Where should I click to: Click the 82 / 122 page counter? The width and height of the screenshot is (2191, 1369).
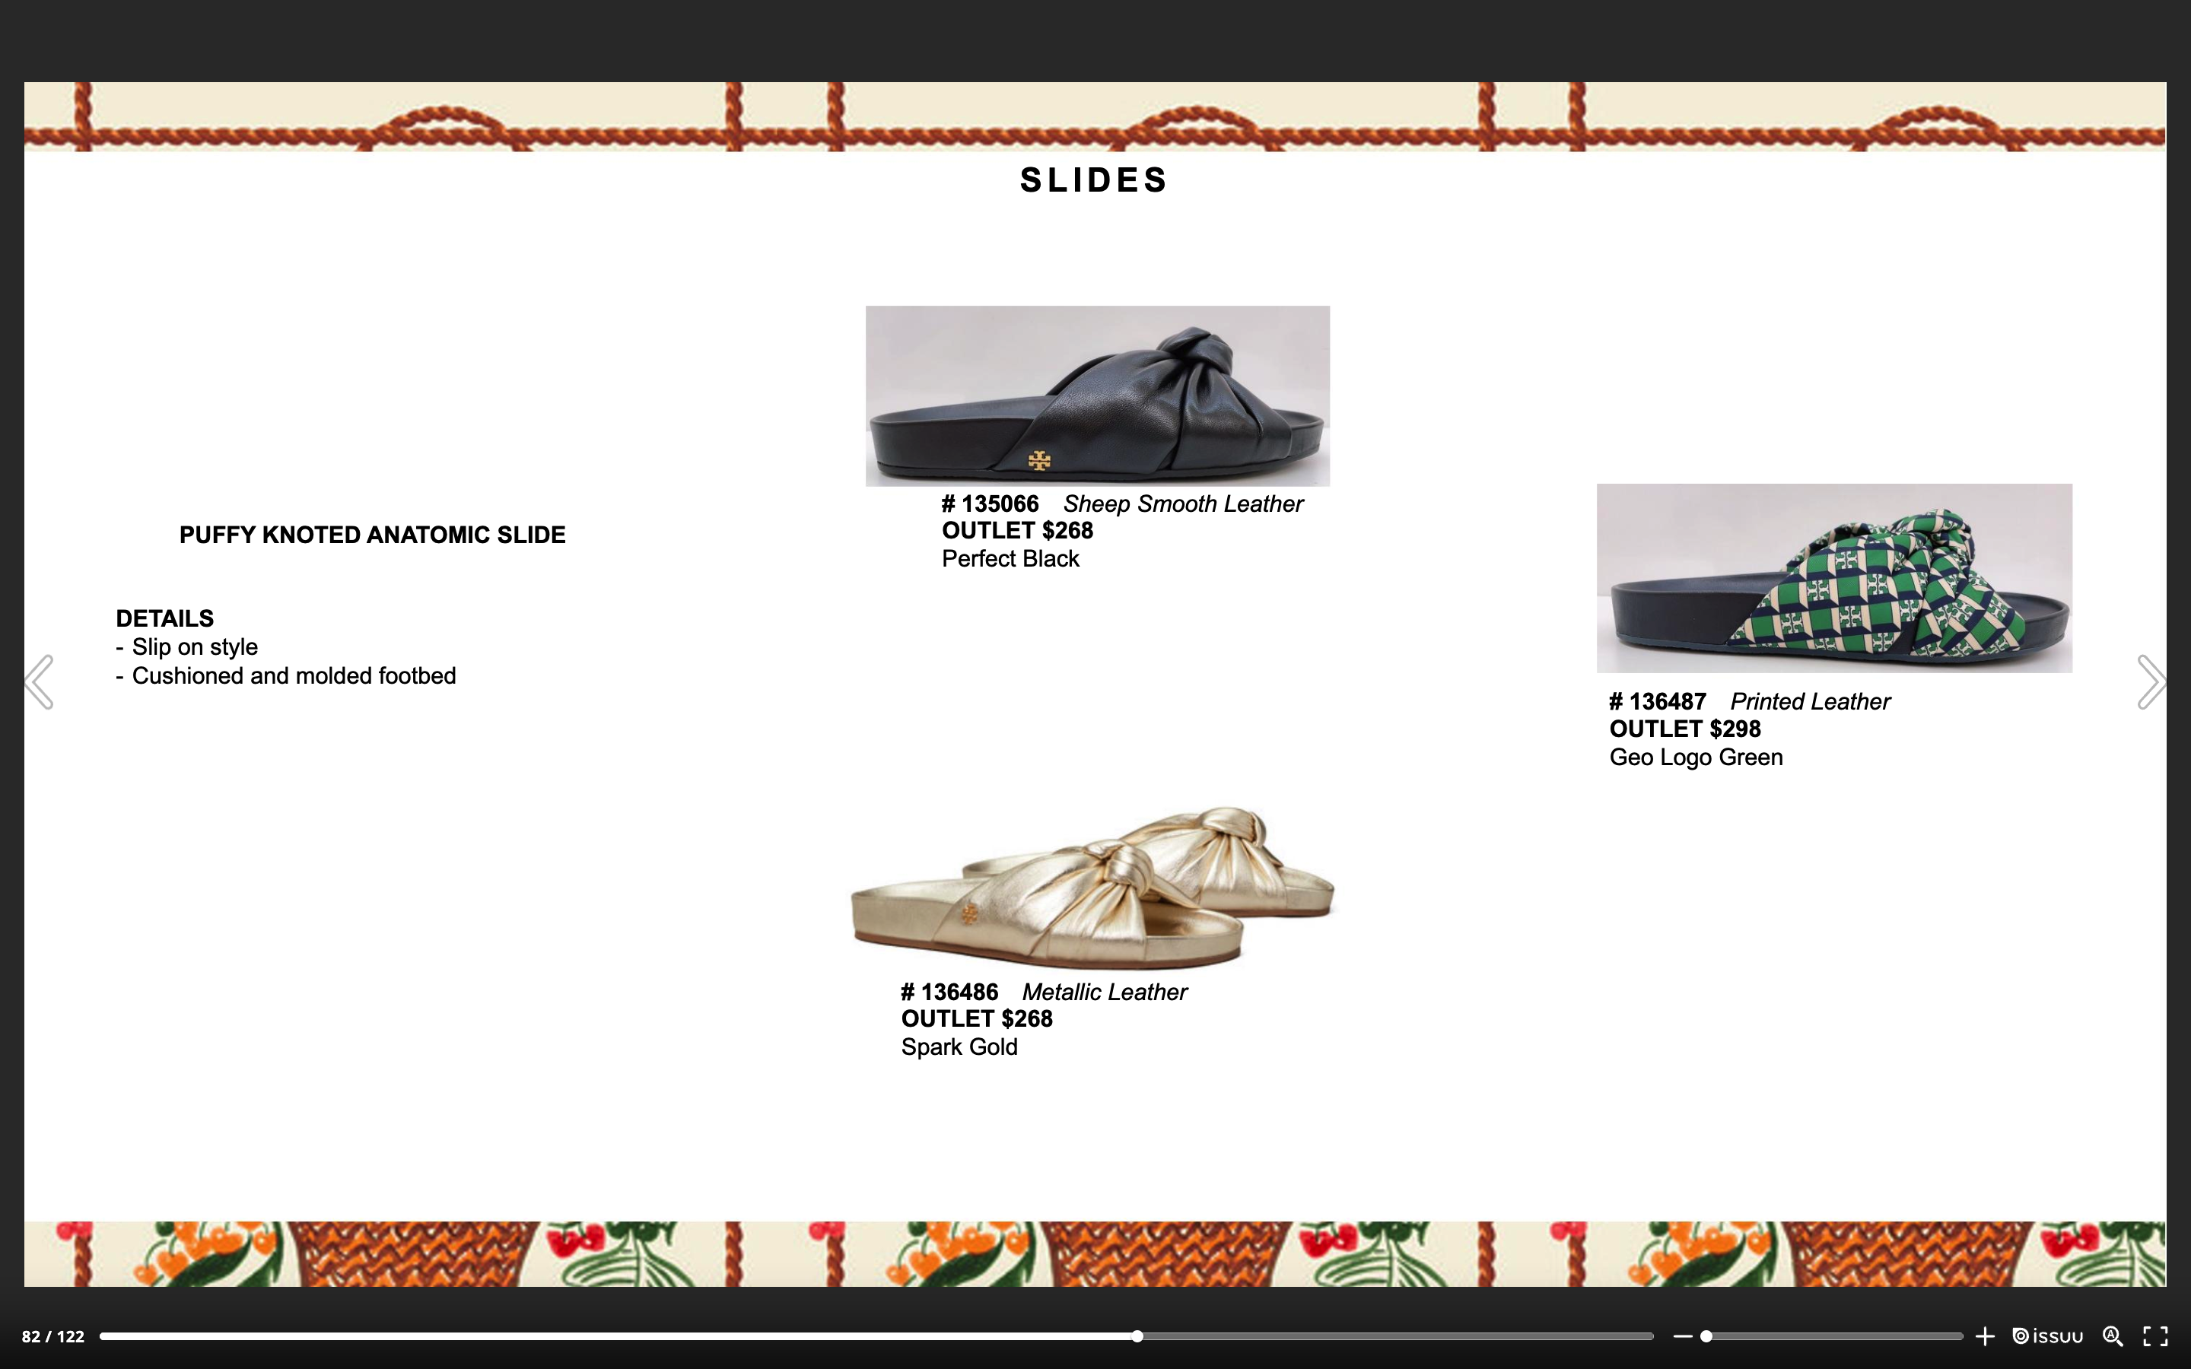tap(52, 1336)
